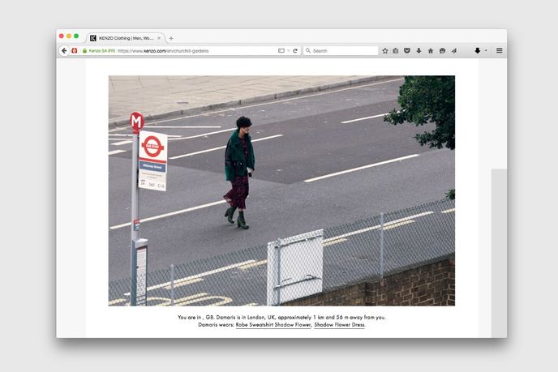
Task: Expand the address bar history dropdown arrow
Action: [x=288, y=50]
